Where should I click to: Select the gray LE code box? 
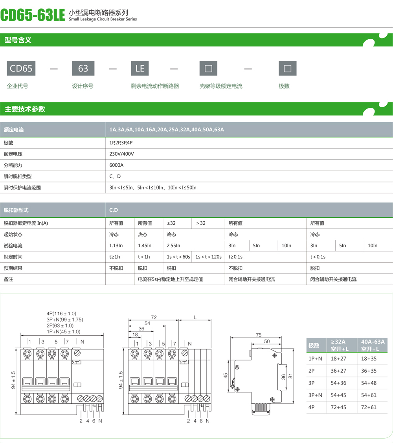(140, 68)
